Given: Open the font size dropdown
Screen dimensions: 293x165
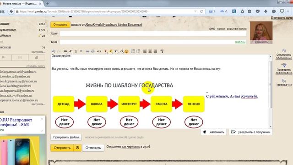Looking at the screenshot, I should tap(116, 51).
